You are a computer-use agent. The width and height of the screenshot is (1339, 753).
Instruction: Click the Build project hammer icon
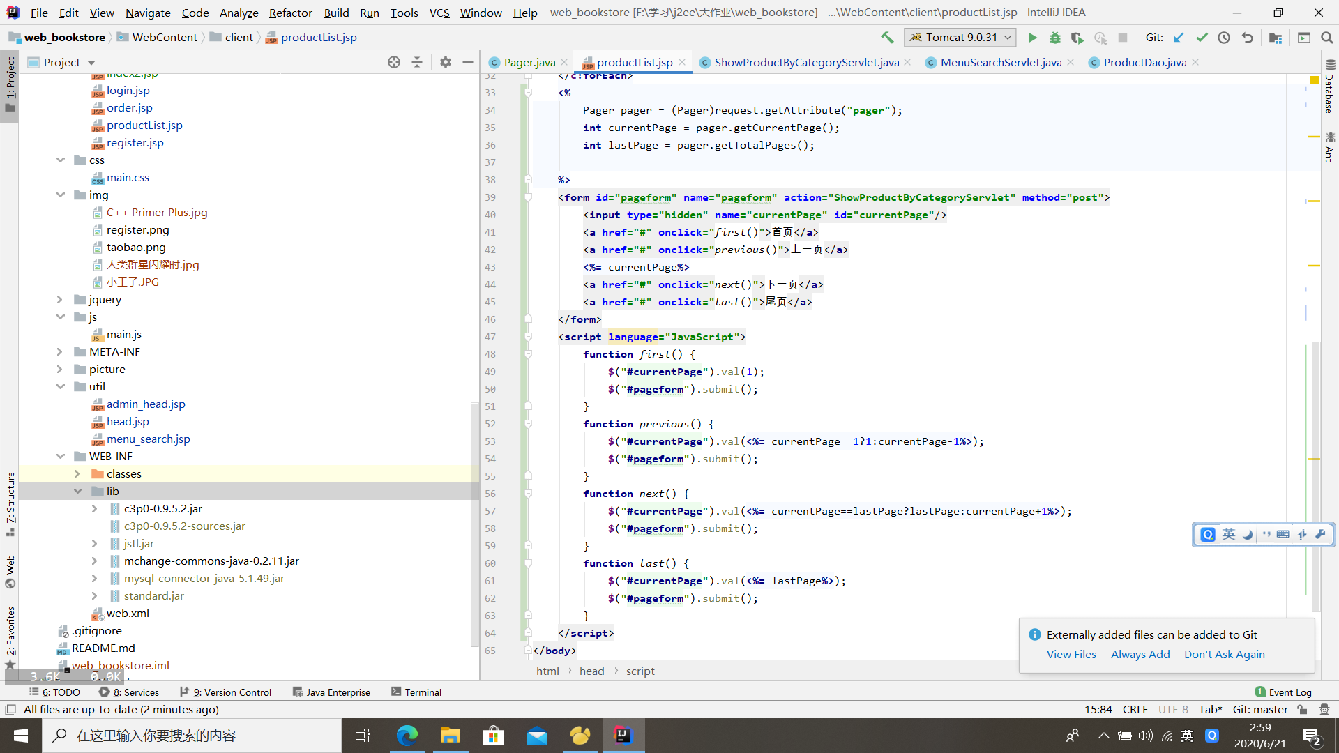887,38
